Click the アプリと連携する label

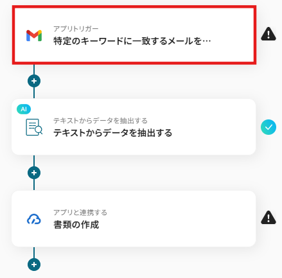point(80,213)
